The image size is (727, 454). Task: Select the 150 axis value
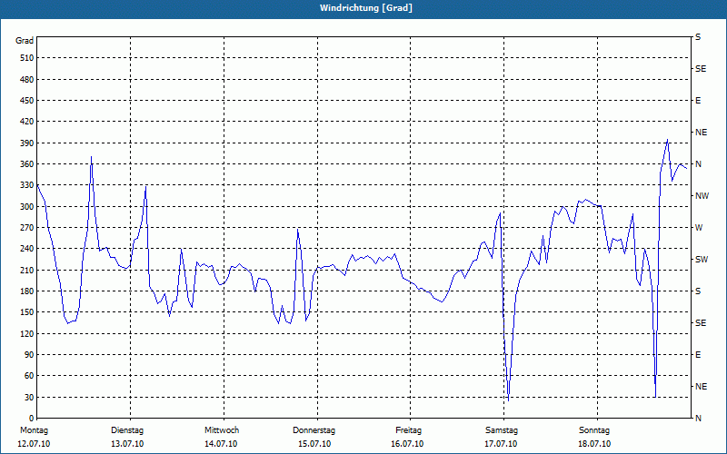click(27, 312)
